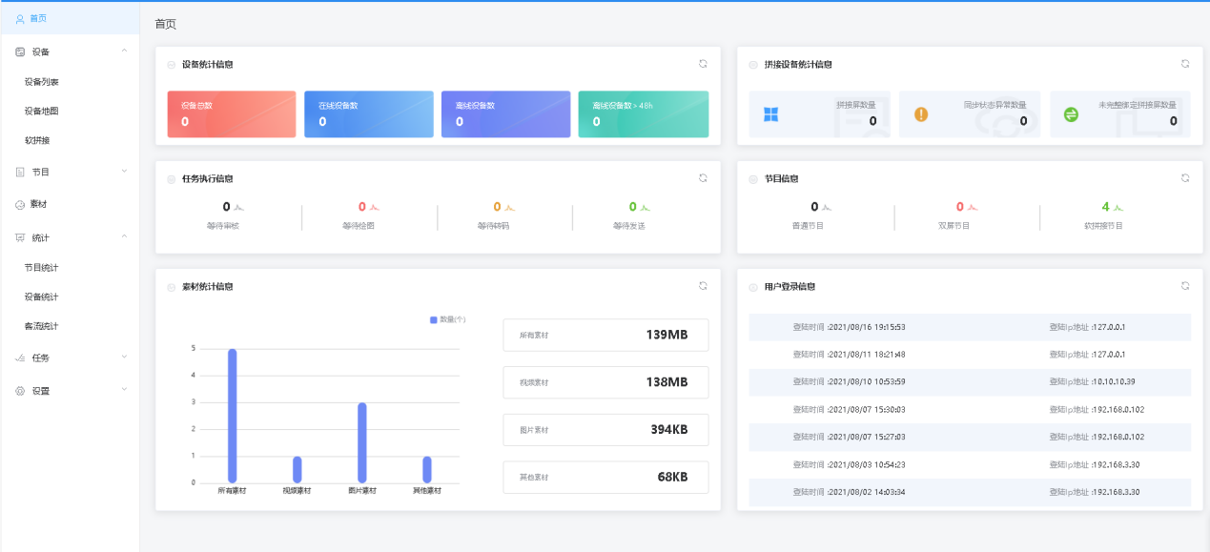Screen dimensions: 1210x552
Task: Collapse the 统计 sidebar section
Action: point(124,237)
